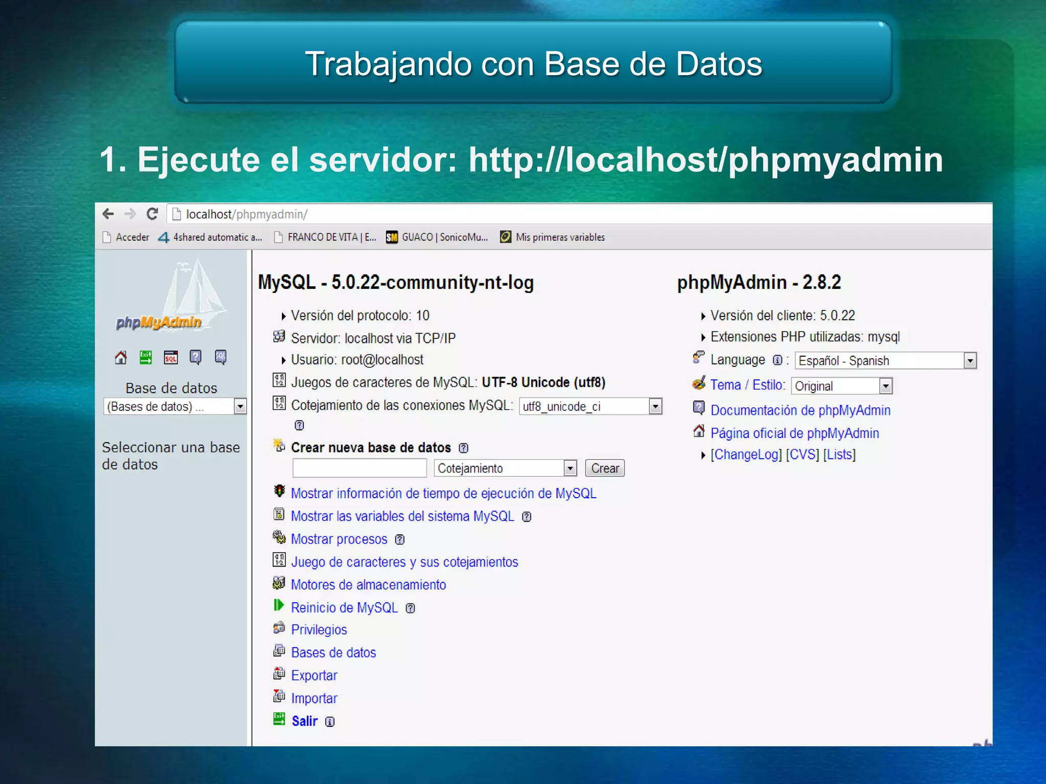Click the green restart arrow icon

click(279, 605)
